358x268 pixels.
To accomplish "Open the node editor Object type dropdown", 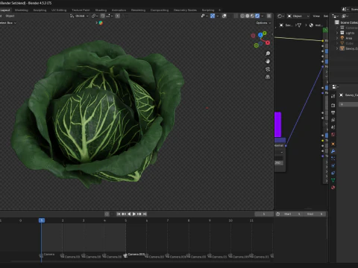I will (298, 16).
